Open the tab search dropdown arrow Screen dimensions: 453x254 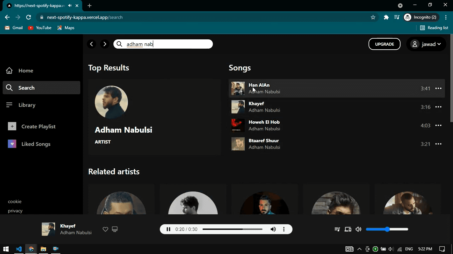[400, 6]
